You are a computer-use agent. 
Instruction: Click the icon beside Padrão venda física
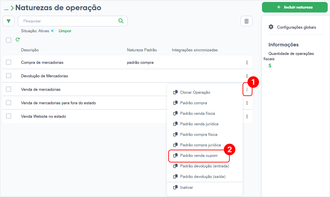pos(175,113)
